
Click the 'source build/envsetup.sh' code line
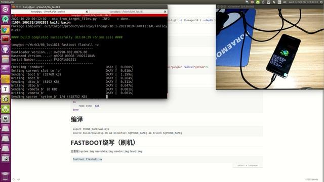pos(127,133)
